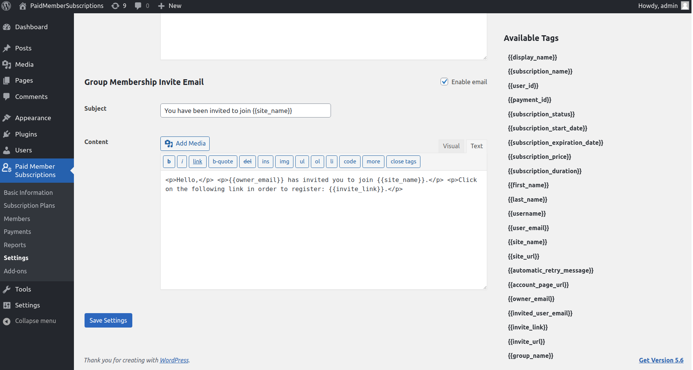This screenshot has height=370, width=693.
Task: Select the {{subscription_status}} tag
Action: pos(541,114)
